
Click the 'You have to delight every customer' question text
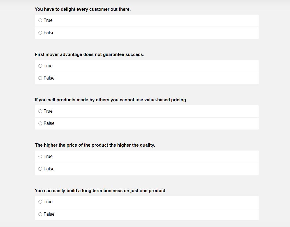[x=83, y=9]
